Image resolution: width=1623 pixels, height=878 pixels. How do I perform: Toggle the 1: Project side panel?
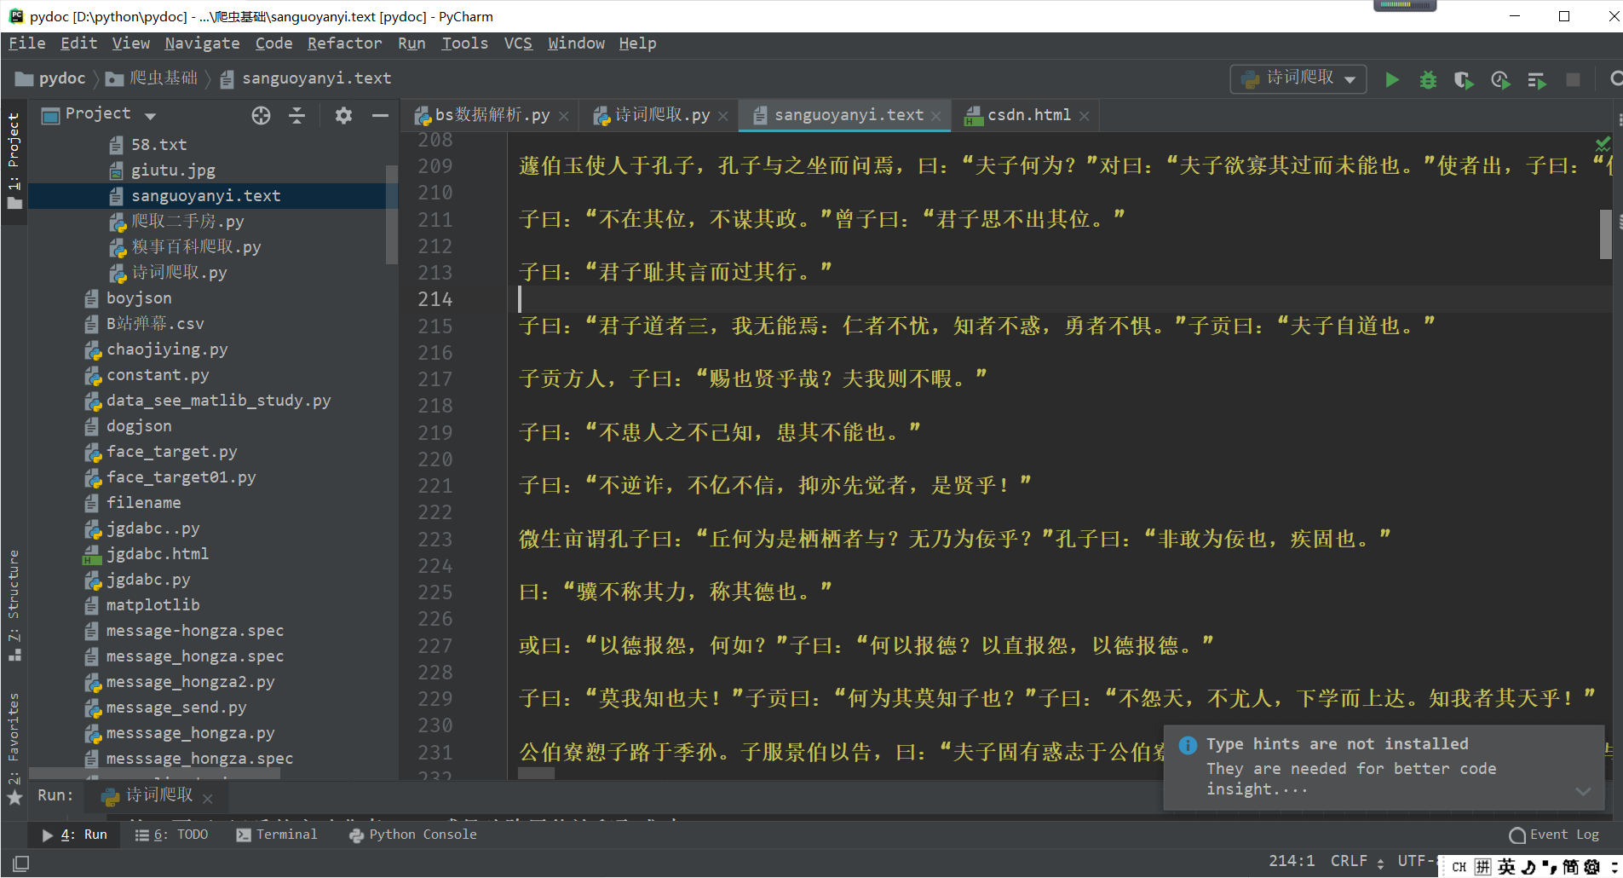[x=14, y=160]
